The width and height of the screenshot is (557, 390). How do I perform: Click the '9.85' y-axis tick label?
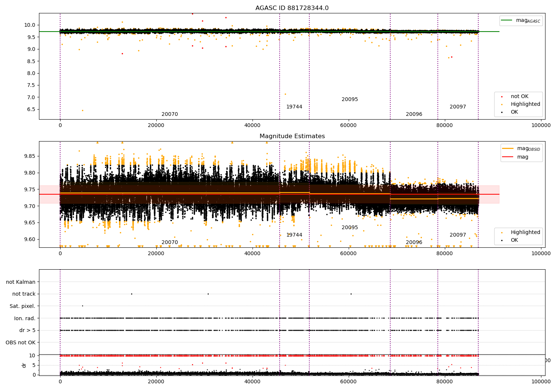tap(30, 156)
